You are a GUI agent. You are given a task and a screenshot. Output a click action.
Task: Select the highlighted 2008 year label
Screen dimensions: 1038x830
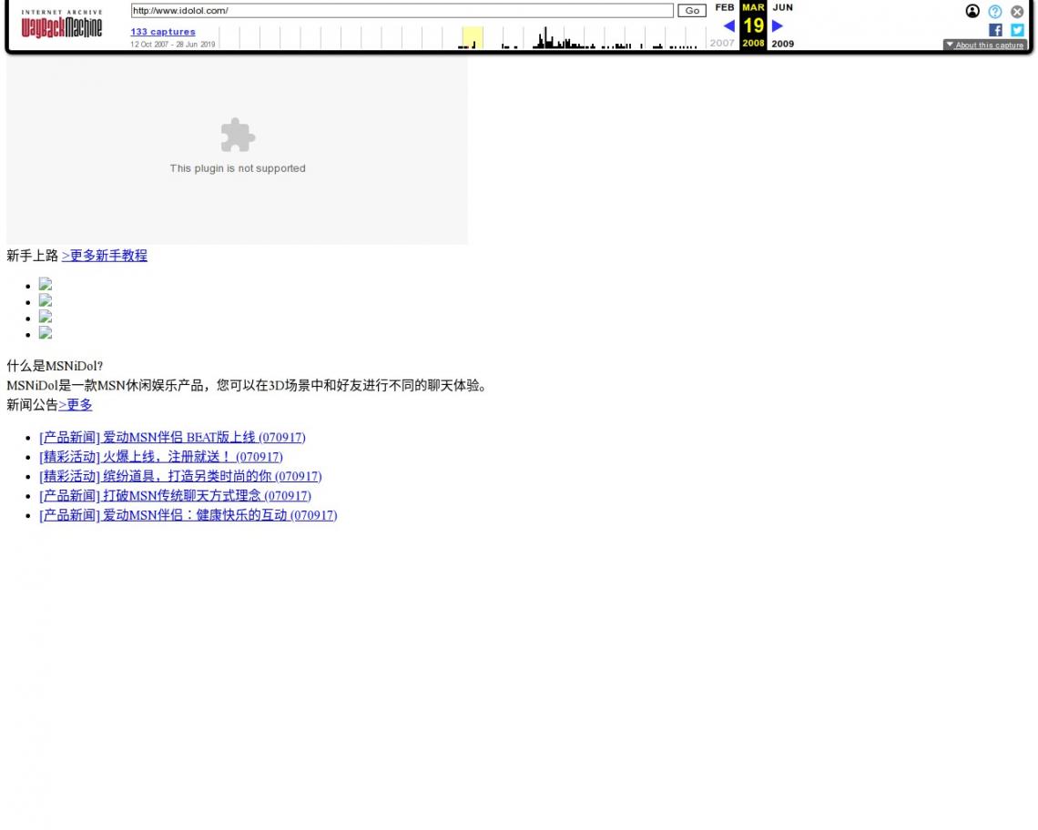click(x=753, y=43)
